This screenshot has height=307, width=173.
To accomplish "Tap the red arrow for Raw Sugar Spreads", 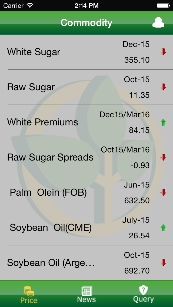I will tap(163, 157).
